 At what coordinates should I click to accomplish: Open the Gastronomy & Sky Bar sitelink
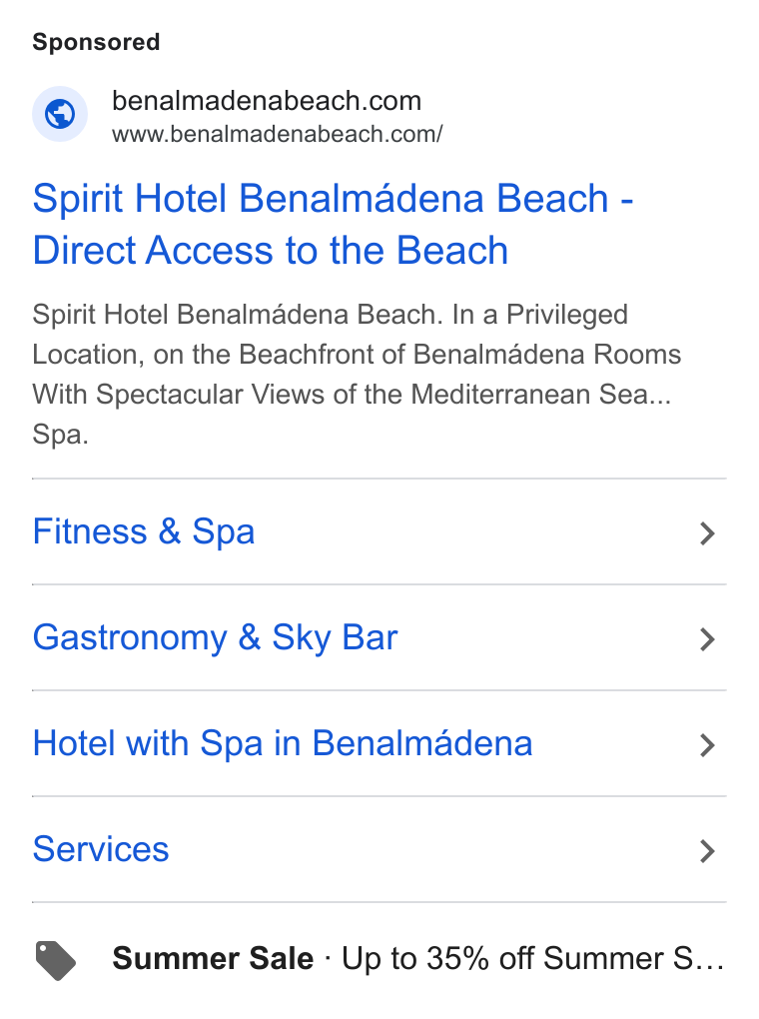tap(215, 637)
